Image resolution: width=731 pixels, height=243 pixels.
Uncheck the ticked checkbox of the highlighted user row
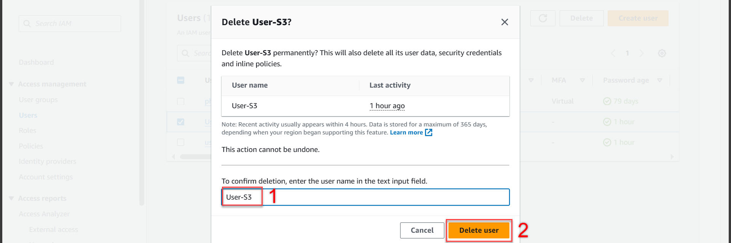point(181,122)
